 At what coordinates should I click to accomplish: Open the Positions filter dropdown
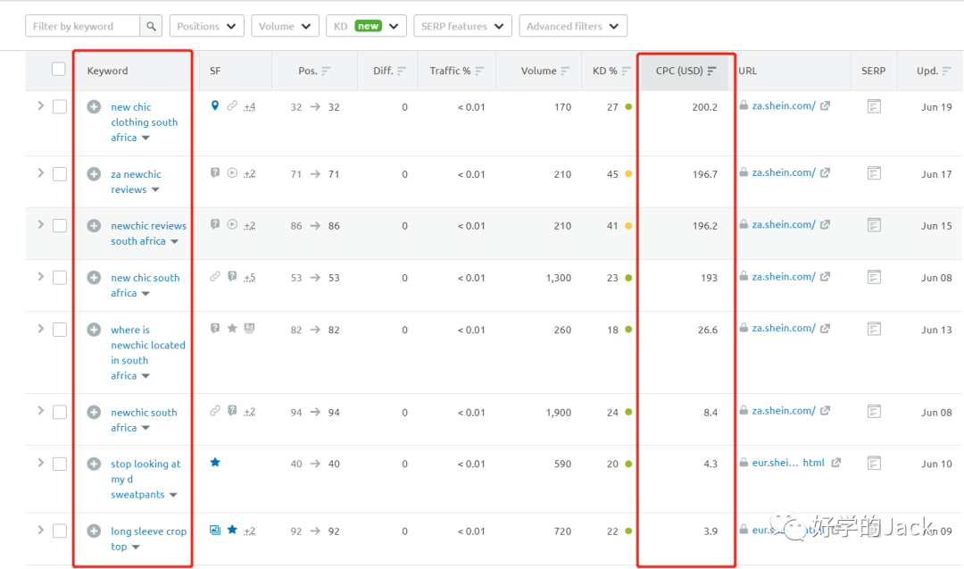pos(206,26)
